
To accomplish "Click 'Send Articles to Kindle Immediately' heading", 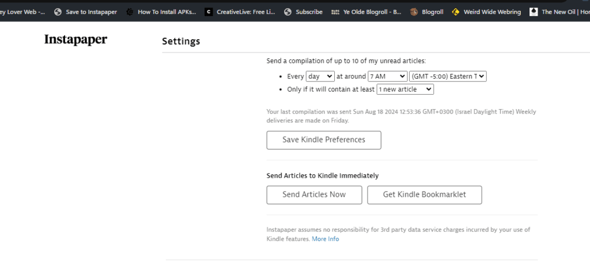I will pyautogui.click(x=323, y=176).
